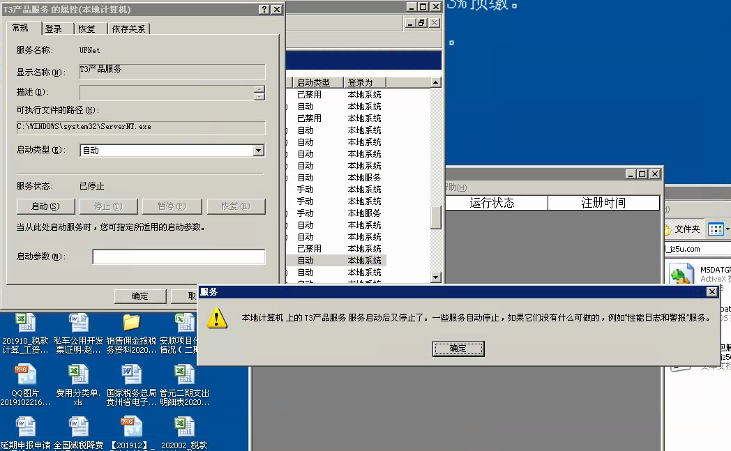
Task: Click the executable path field ServerNT.exe
Action: click(142, 128)
